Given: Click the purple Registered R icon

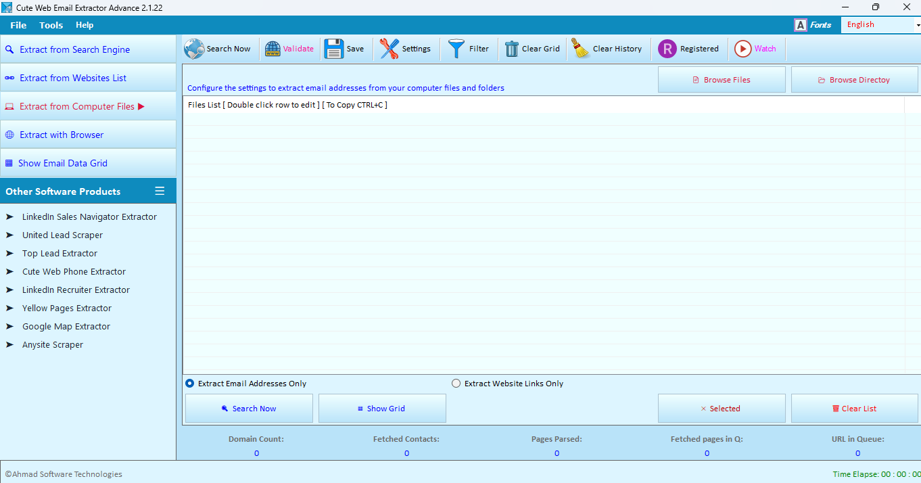Looking at the screenshot, I should point(667,49).
